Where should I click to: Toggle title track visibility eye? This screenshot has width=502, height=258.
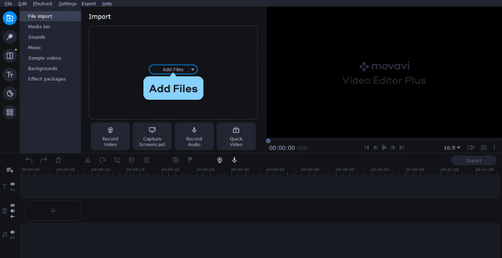point(12,184)
